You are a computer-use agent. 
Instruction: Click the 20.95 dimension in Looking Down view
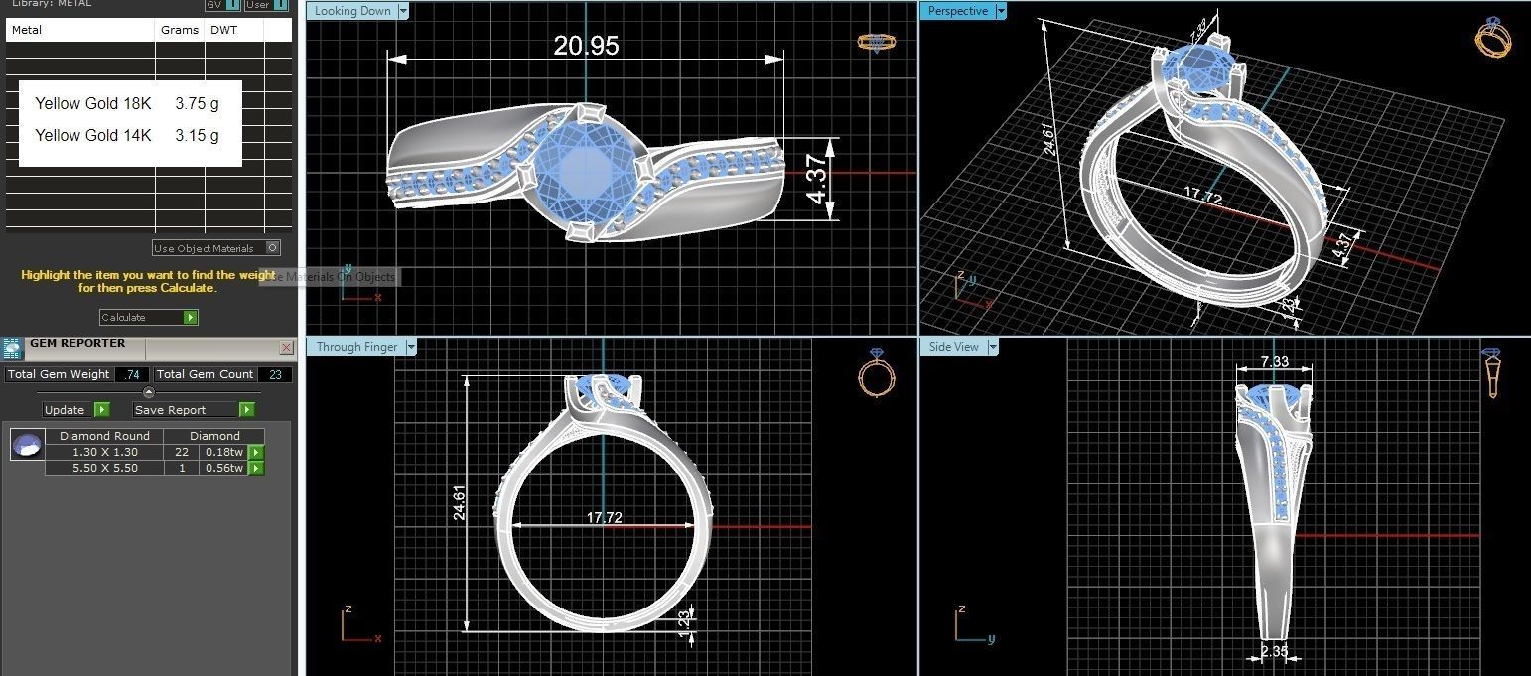point(586,45)
